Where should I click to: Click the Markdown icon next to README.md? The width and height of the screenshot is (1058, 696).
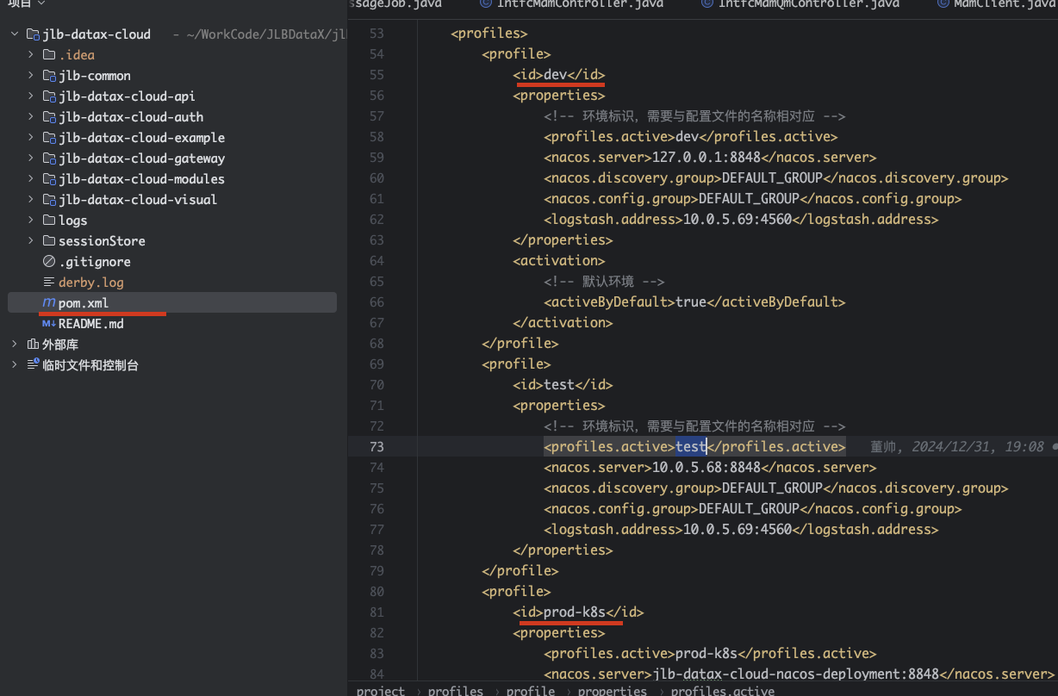pos(48,324)
